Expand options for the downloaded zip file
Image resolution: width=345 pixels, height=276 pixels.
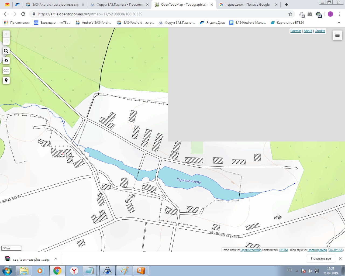(56, 259)
